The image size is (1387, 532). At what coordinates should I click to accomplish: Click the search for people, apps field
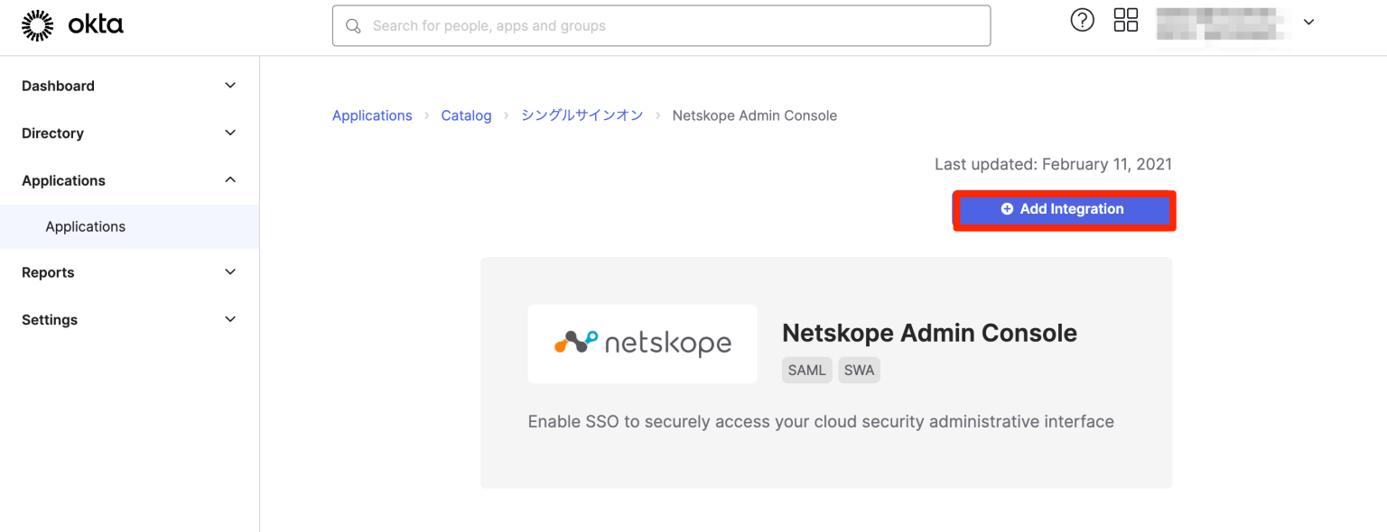tap(661, 25)
